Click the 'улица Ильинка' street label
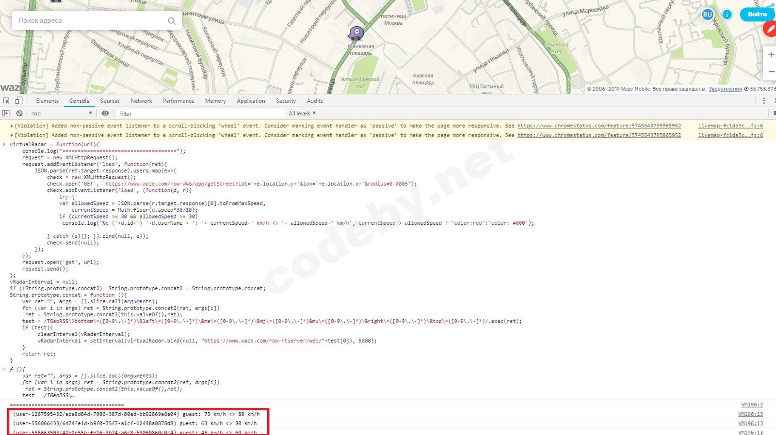776x435 pixels. tap(491, 60)
